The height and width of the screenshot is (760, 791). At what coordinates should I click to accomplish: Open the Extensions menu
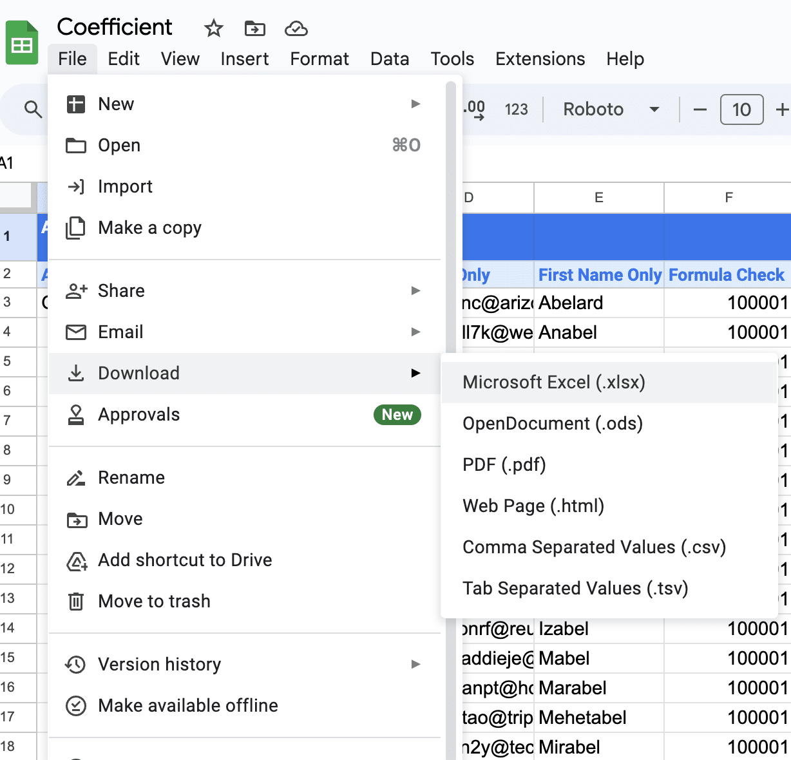(540, 59)
